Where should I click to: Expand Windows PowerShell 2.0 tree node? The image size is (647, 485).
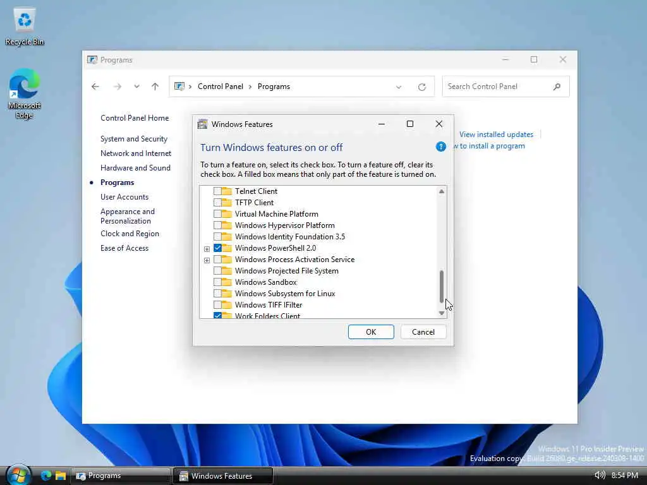tap(207, 249)
